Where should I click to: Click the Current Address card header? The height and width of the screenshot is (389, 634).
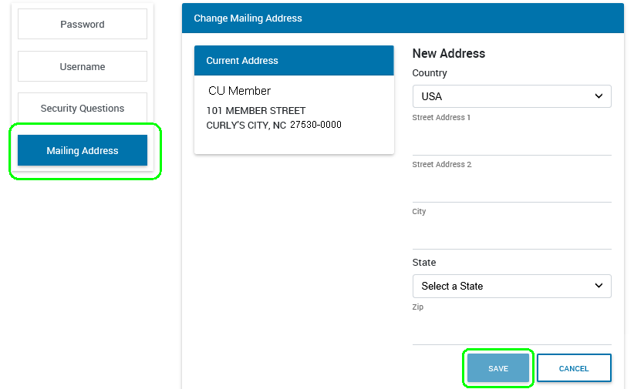(x=294, y=61)
